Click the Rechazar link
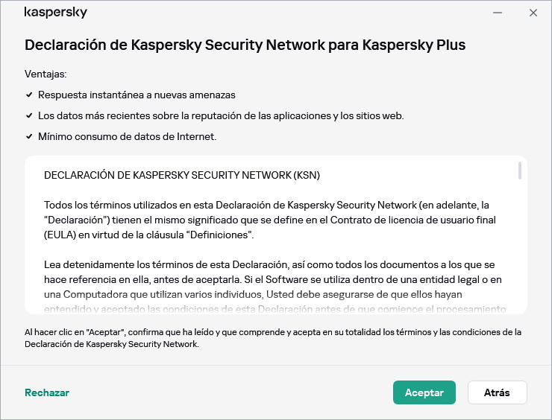Viewport: 552px width, 420px height. point(47,392)
